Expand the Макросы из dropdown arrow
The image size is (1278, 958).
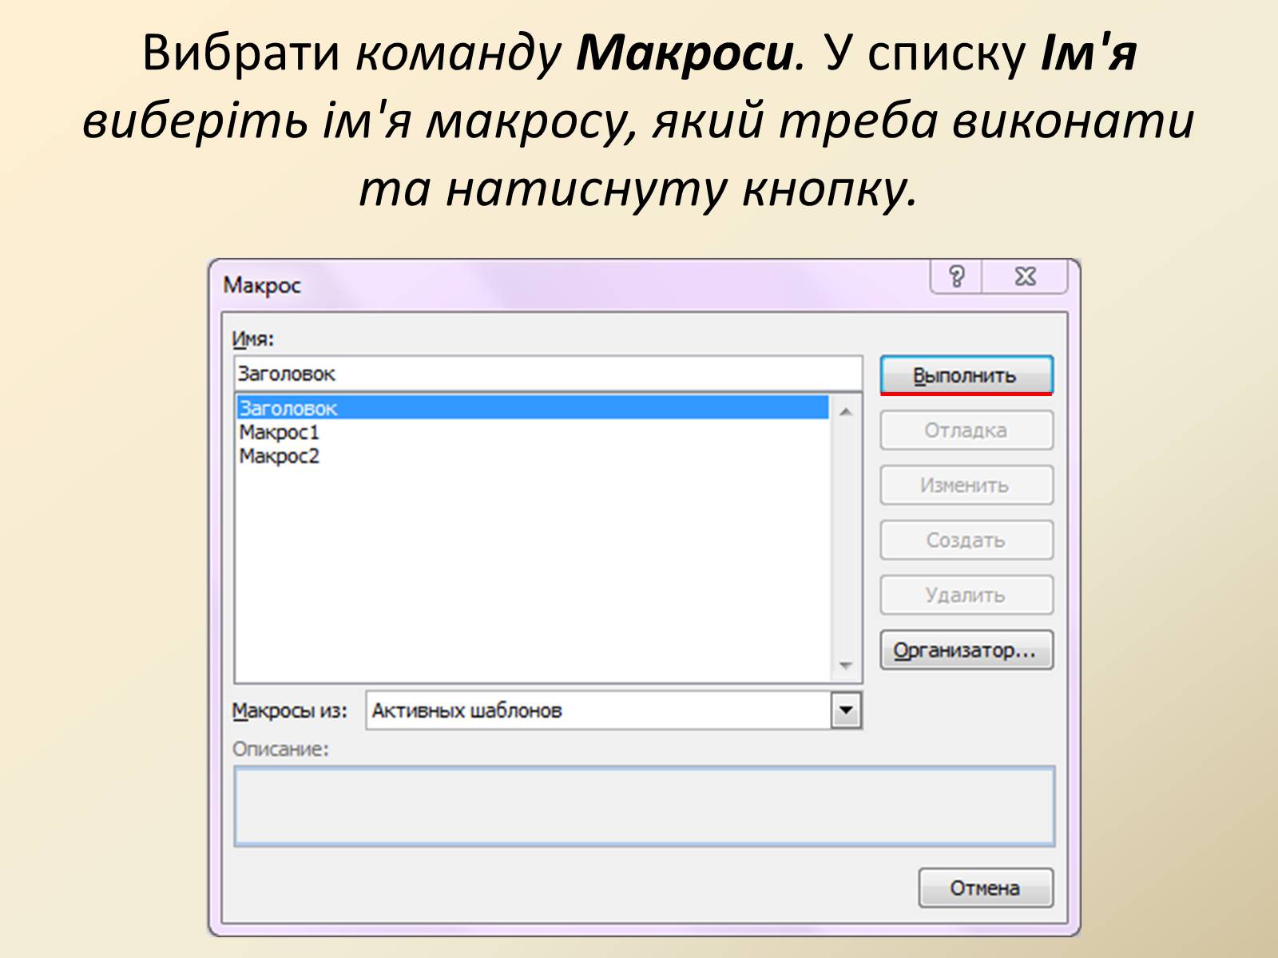(x=846, y=710)
